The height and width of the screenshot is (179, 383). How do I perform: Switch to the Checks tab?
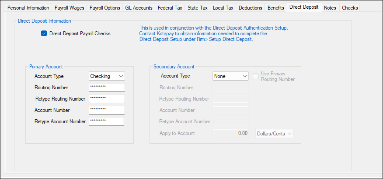[x=350, y=8]
